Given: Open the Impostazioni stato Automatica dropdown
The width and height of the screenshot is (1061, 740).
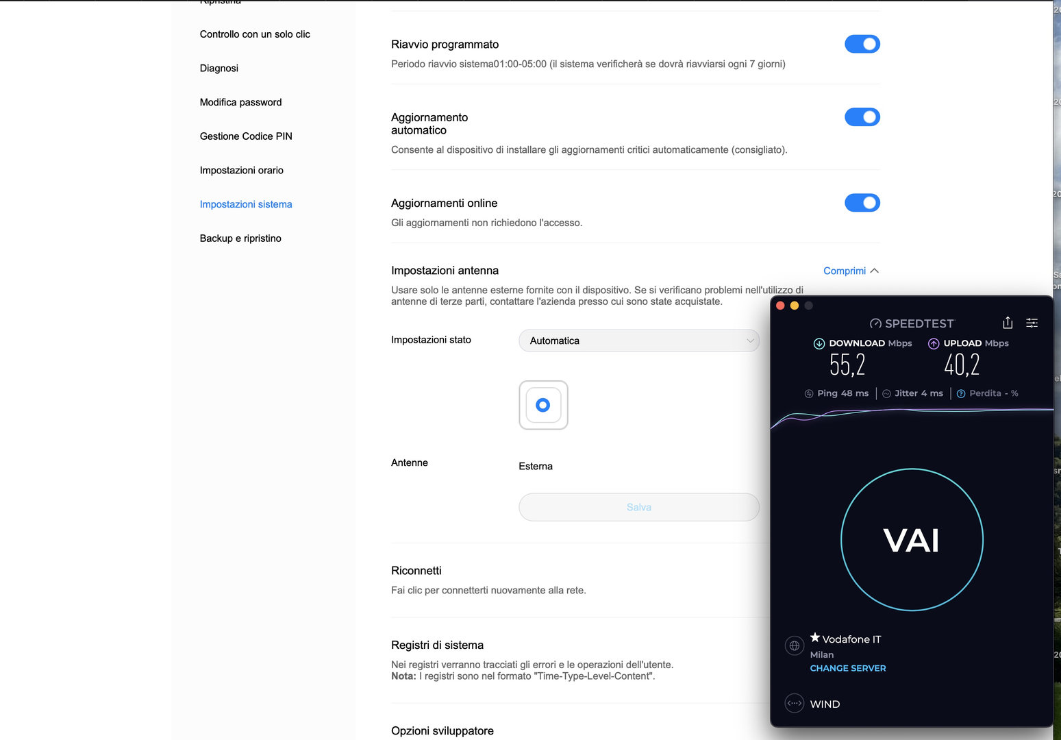Looking at the screenshot, I should 639,341.
